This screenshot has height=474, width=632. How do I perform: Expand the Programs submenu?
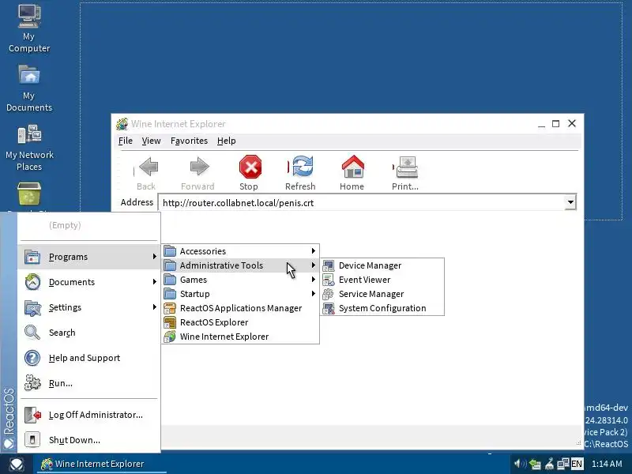88,257
